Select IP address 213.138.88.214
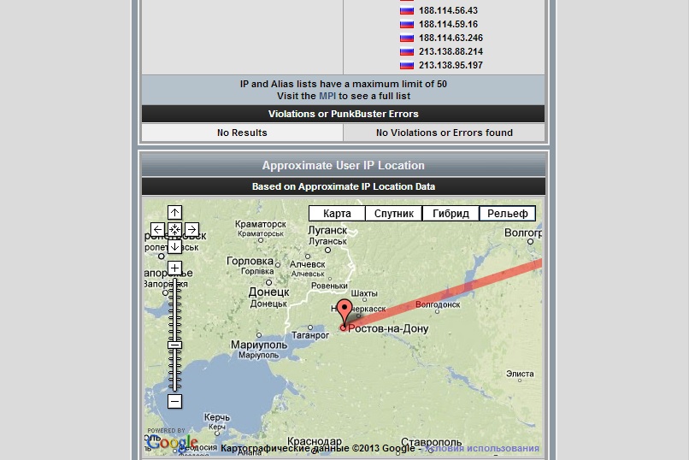The image size is (689, 460). [x=450, y=51]
